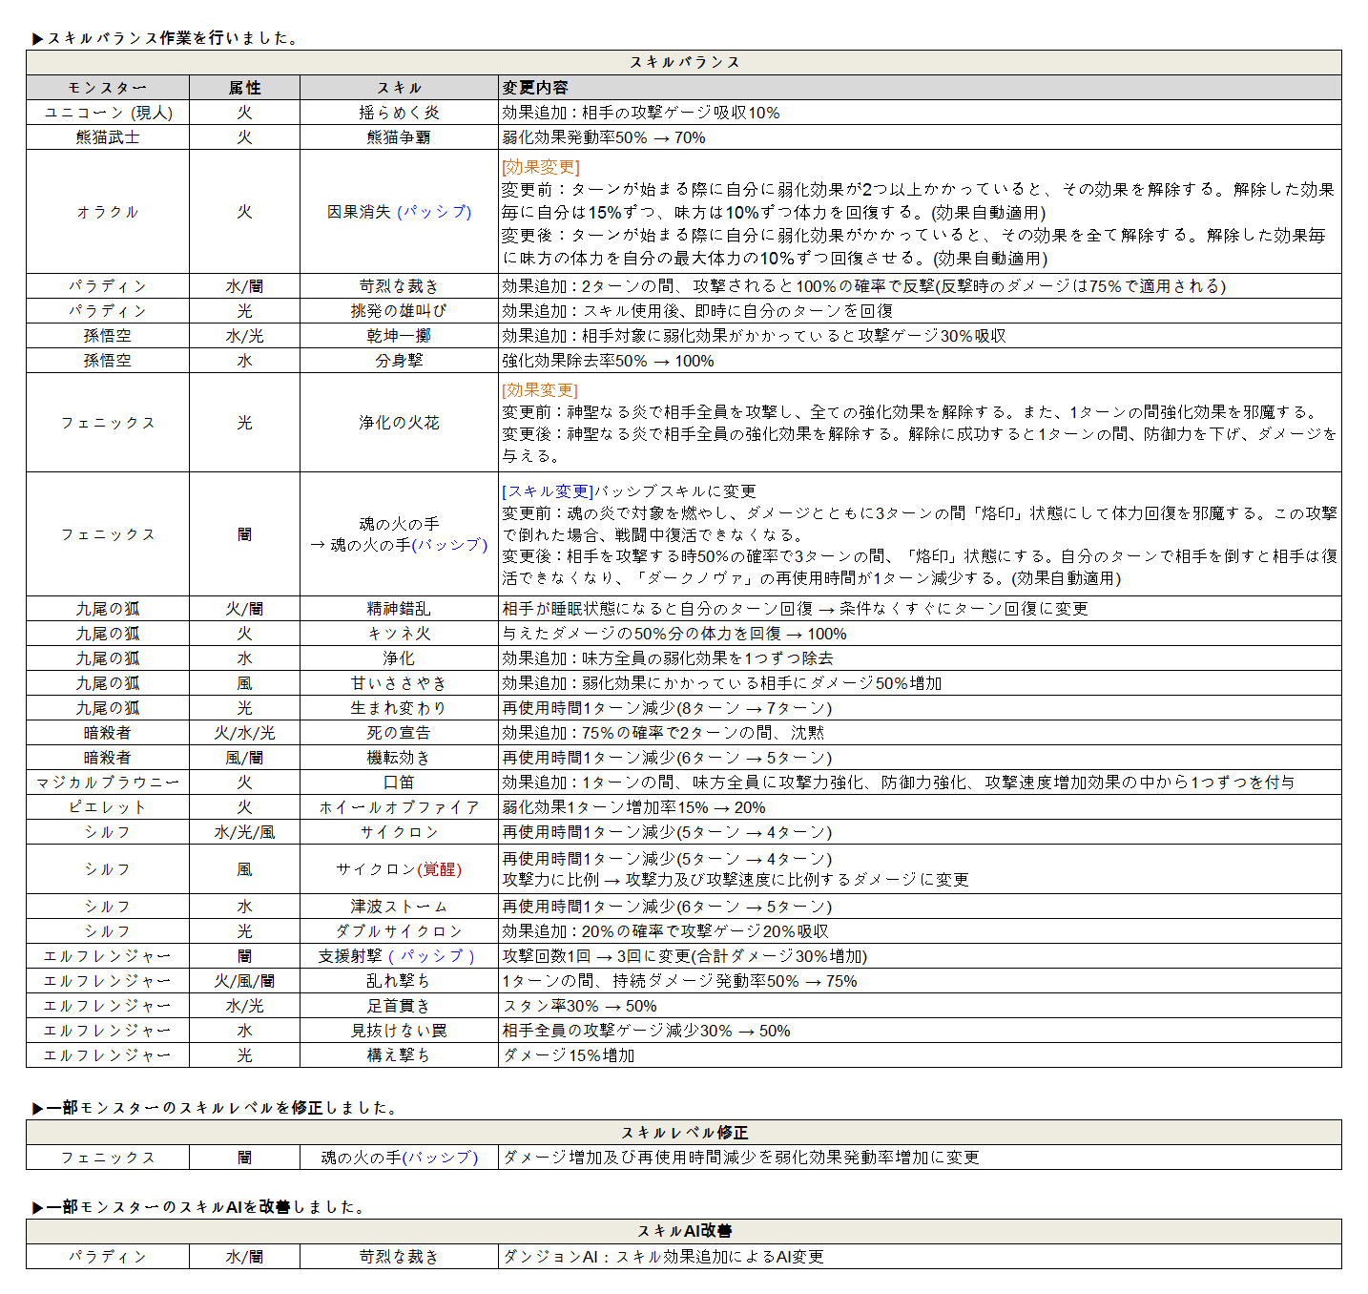
Task: Select the モンスター column header
Action: pos(108,88)
